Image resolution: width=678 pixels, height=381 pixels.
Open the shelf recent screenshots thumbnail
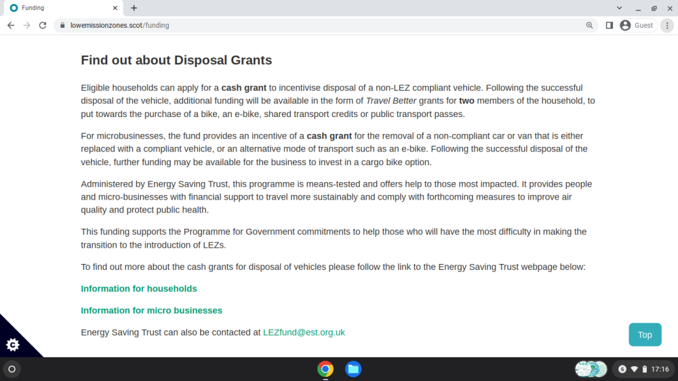(x=591, y=369)
